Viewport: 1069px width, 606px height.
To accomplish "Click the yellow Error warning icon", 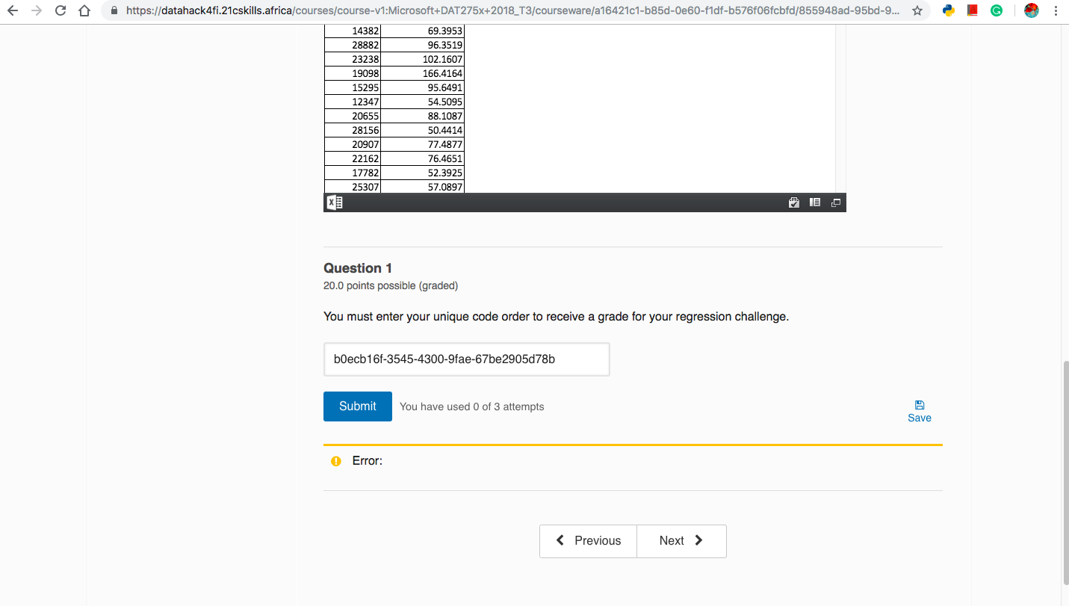I will pos(336,461).
